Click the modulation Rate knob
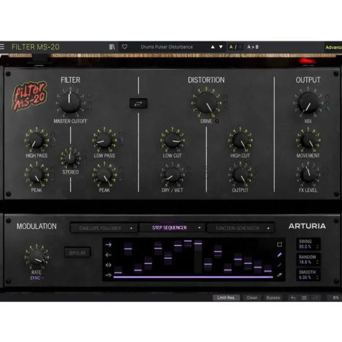 pyautogui.click(x=37, y=258)
